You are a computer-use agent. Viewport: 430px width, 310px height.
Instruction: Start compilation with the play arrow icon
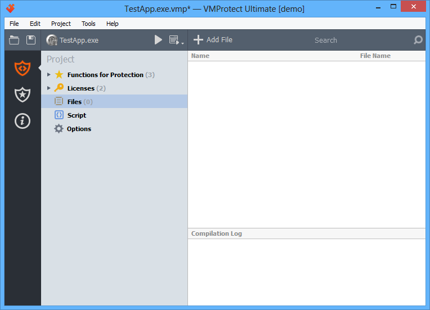(158, 40)
